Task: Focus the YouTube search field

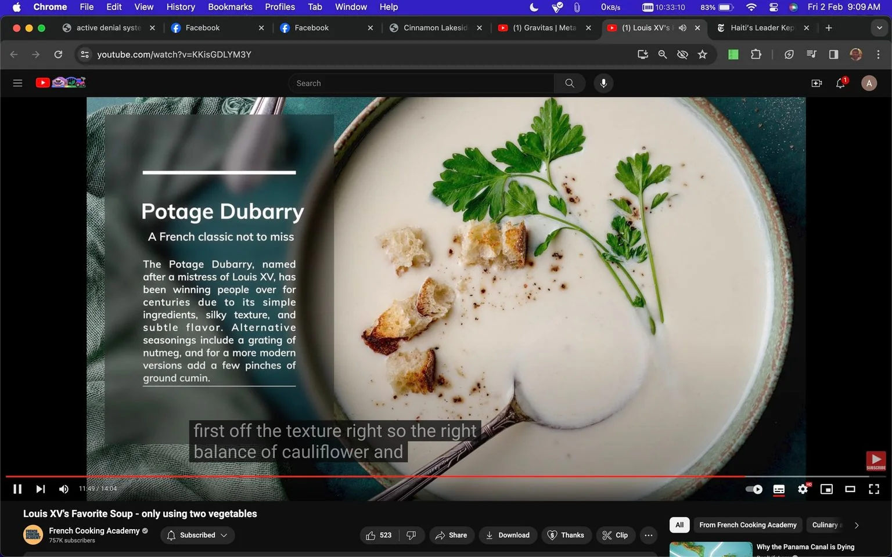Action: tap(421, 83)
